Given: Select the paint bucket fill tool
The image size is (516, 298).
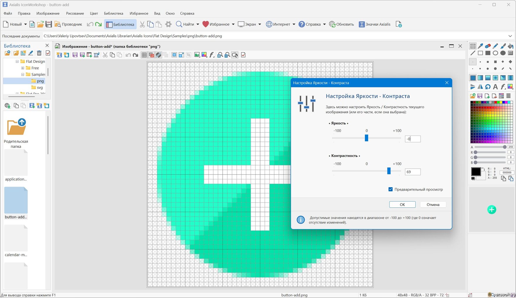Looking at the screenshot, I should pos(510,46).
